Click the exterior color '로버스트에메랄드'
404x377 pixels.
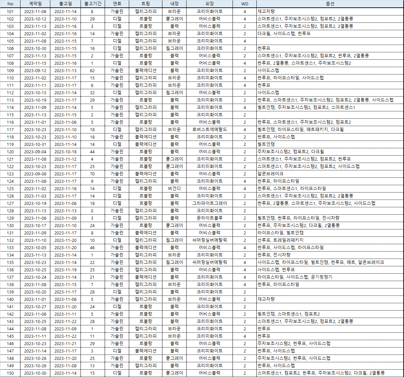coord(210,129)
